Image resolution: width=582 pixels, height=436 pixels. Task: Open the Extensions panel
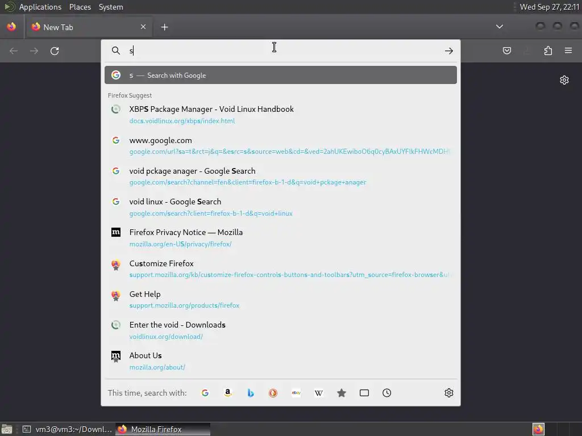(548, 51)
